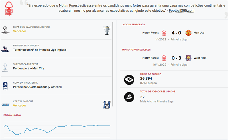Click the stadium attendance icon
Screen dimensions: 228x140
129,80
